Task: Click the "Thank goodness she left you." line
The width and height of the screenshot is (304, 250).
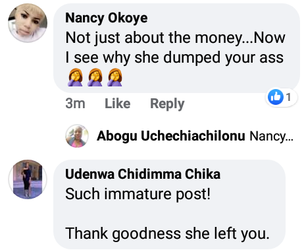Action: point(167,234)
